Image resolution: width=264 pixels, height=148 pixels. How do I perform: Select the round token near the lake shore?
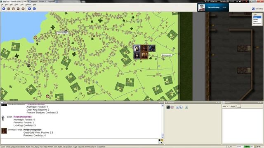35,37
